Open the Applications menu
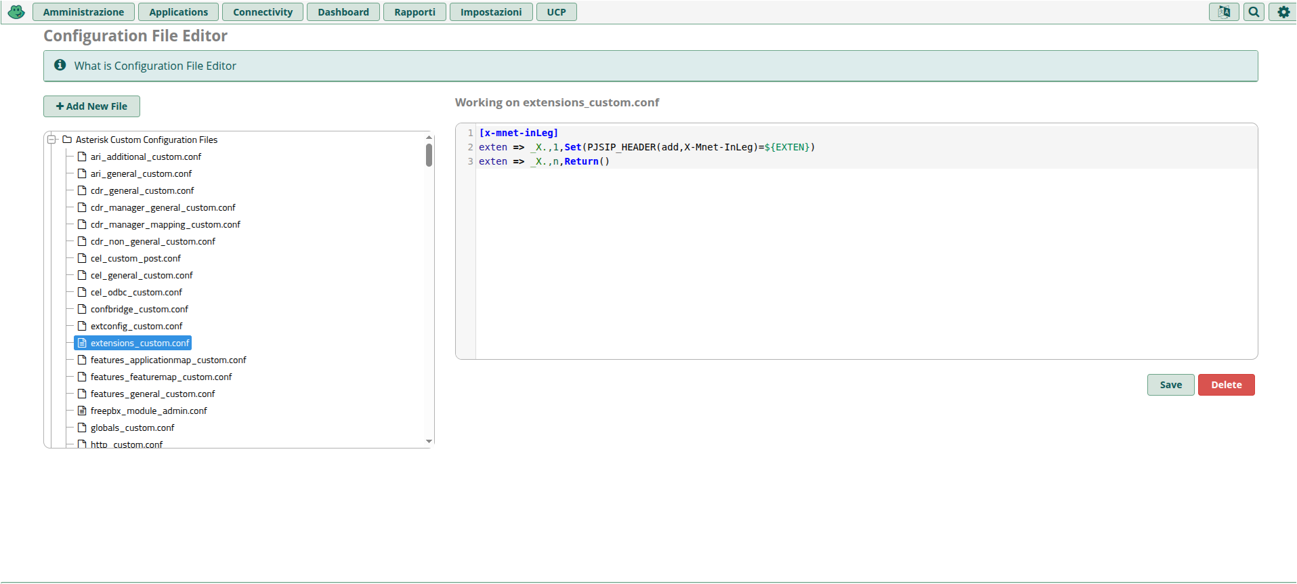The image size is (1297, 584). [x=178, y=12]
